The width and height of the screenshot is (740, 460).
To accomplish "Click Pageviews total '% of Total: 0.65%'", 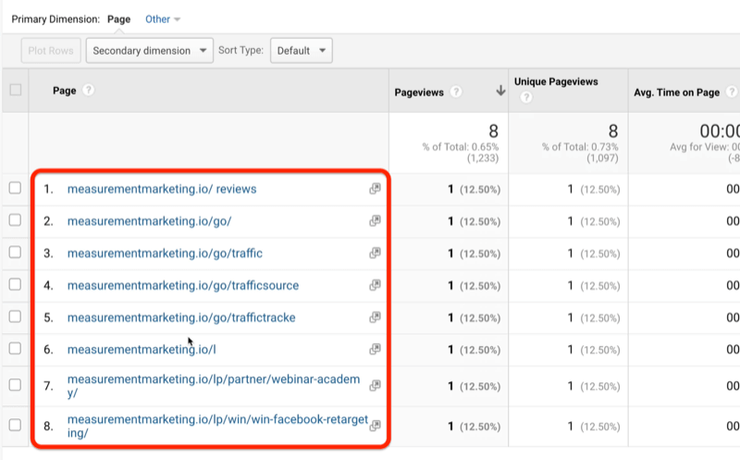I will pyautogui.click(x=460, y=147).
